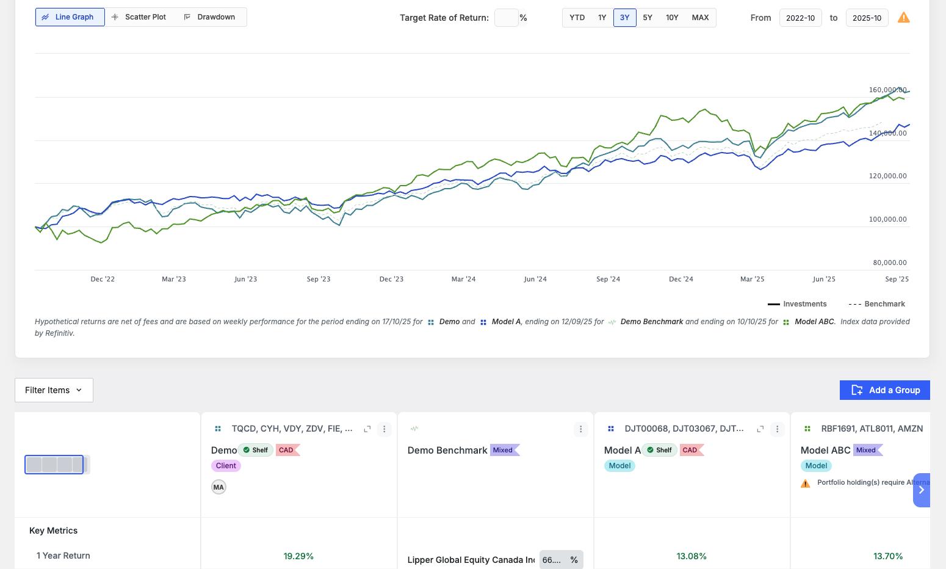Switch to Scatter Plot view

140,17
